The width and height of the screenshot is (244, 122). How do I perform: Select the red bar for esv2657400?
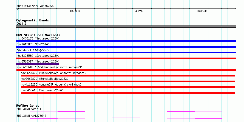pos(128,76)
